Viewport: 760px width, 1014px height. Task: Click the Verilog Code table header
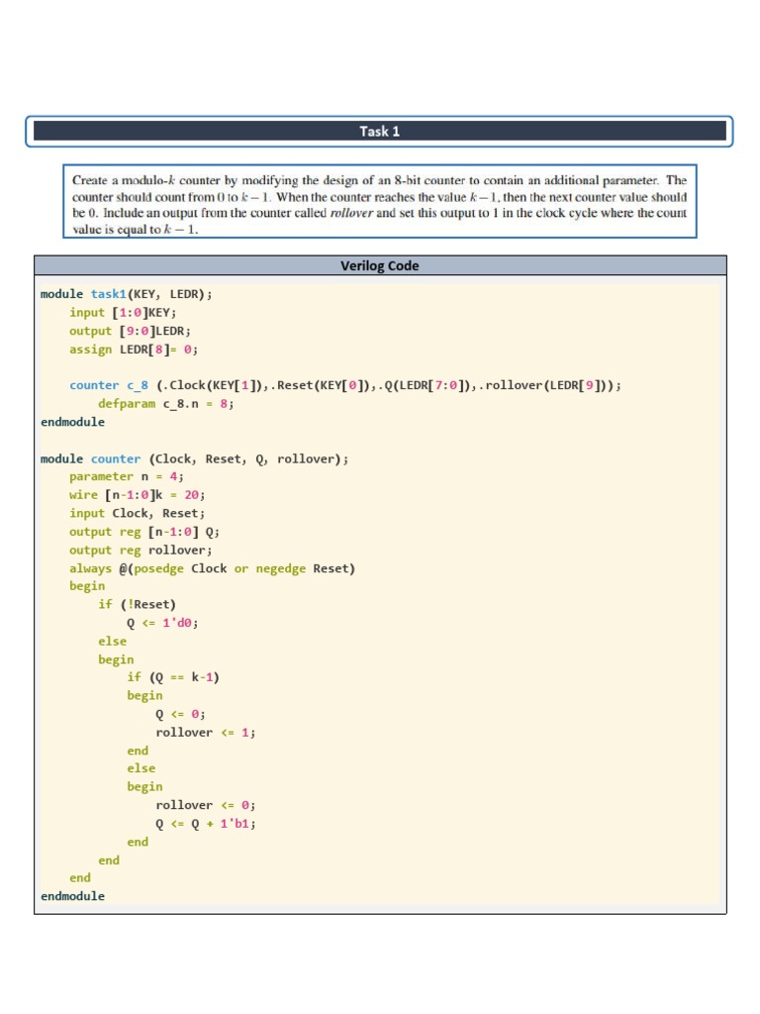(380, 265)
